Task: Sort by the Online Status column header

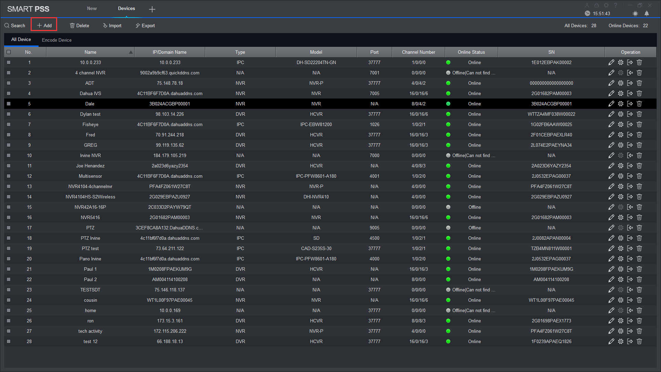Action: [x=471, y=52]
